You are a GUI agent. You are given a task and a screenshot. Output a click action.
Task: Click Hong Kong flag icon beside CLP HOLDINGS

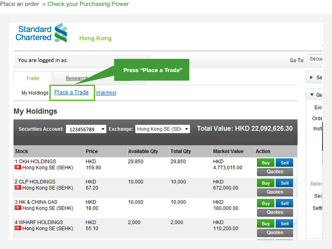pos(18,187)
